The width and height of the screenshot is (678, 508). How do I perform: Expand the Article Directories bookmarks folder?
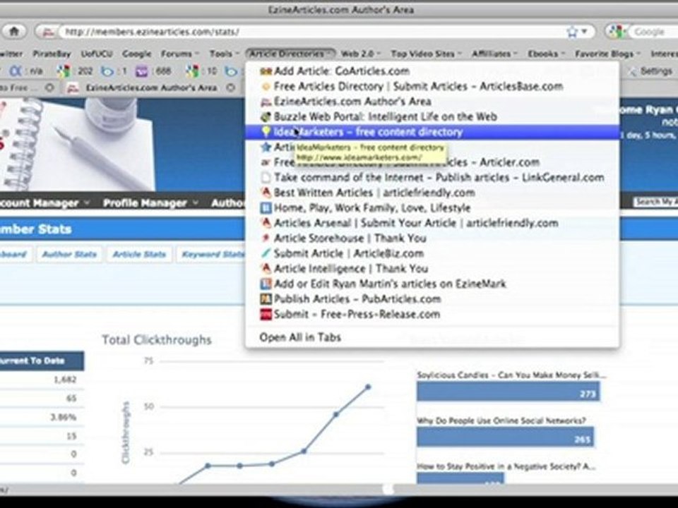point(290,54)
